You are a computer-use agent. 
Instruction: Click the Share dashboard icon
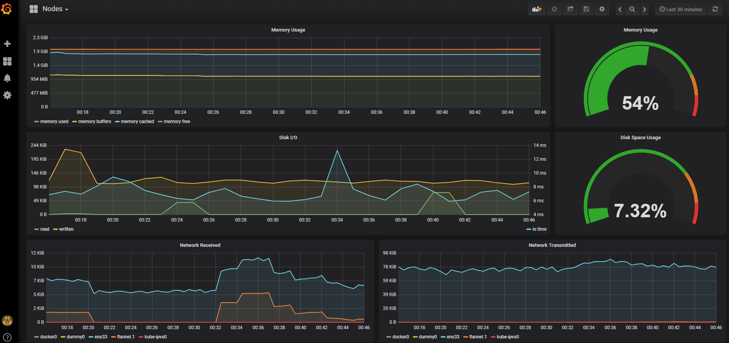click(x=570, y=9)
